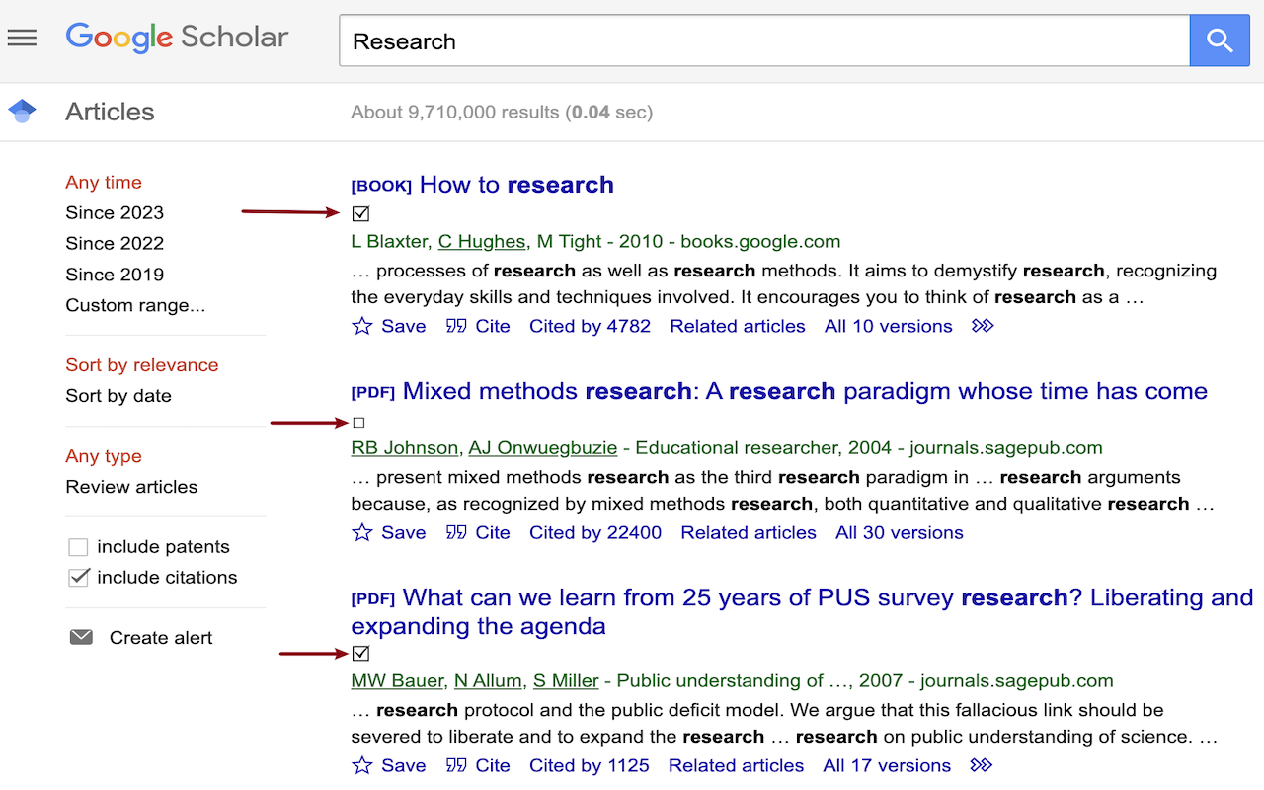Click the [BOOK] tag before How to research

[x=381, y=186]
